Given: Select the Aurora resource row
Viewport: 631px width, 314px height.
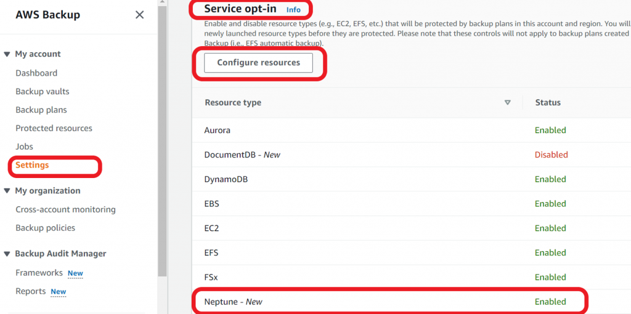Looking at the screenshot, I should coord(411,131).
